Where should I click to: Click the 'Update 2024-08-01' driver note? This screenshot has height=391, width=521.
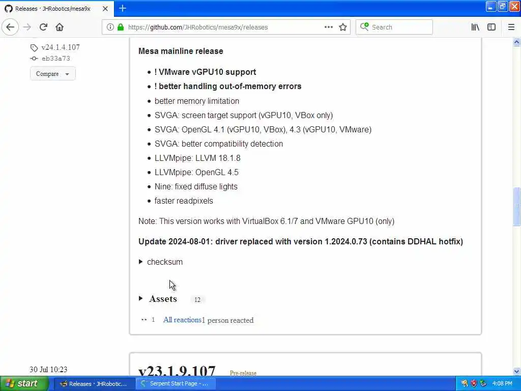pyautogui.click(x=301, y=241)
